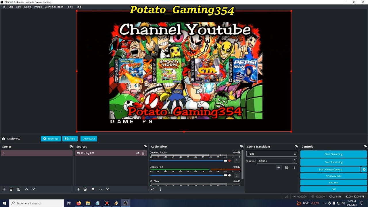368x207 pixels.
Task: Click Start Streaming button
Action: coord(333,154)
